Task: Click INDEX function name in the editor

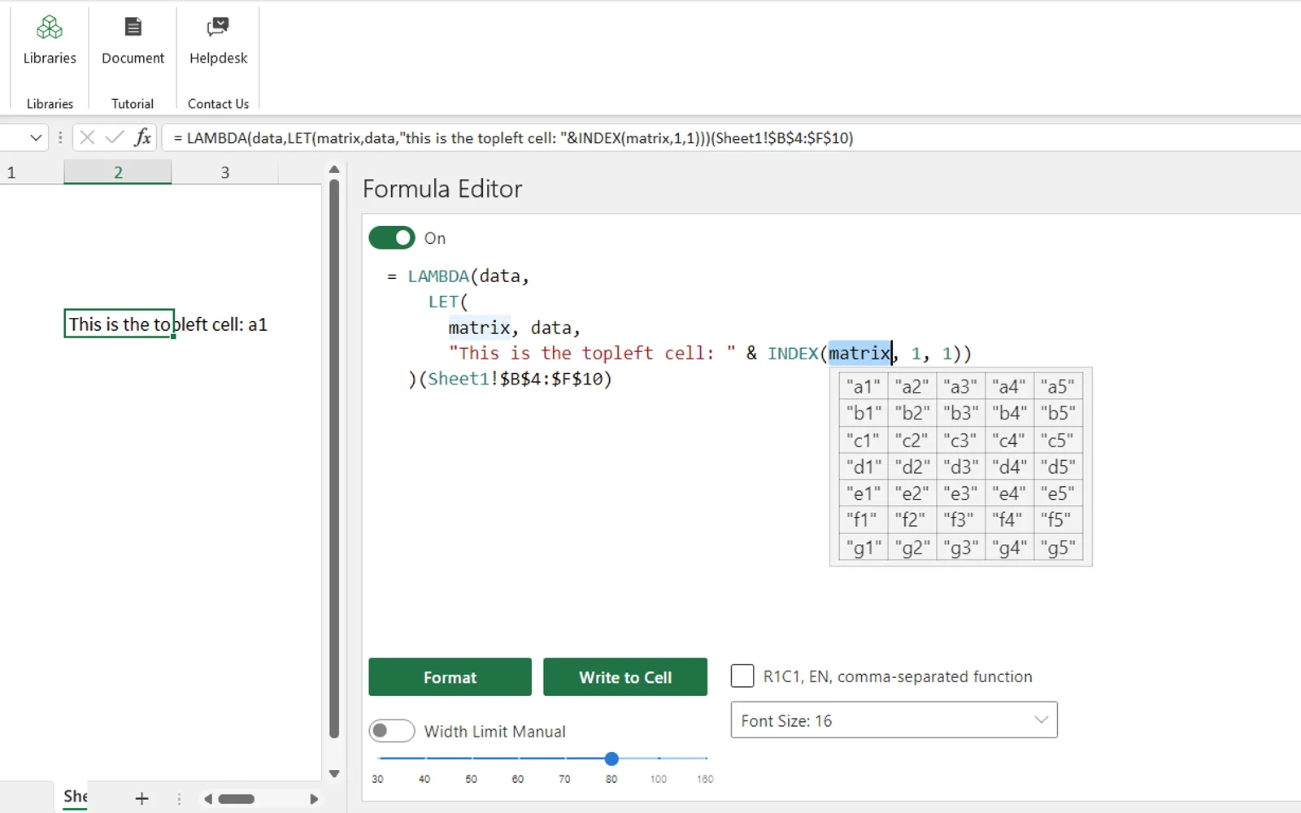Action: (x=793, y=353)
